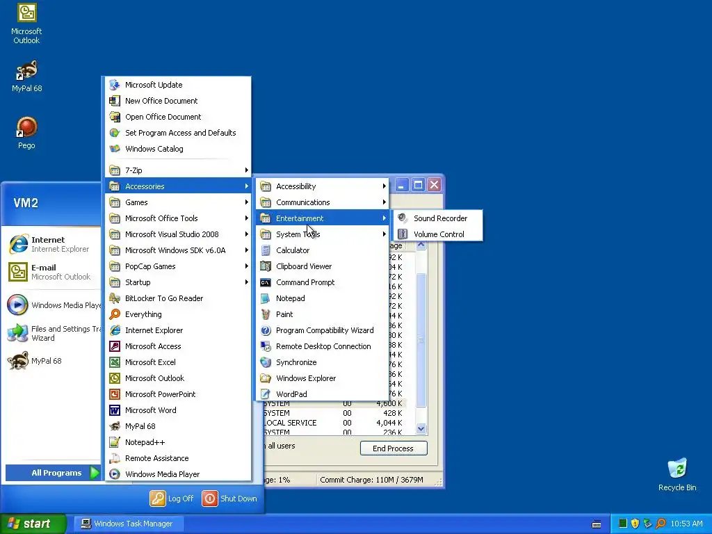
Task: Click Task Manager scrollbar down arrow
Action: pyautogui.click(x=421, y=428)
